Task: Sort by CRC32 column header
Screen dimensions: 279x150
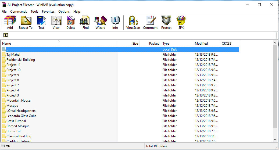Action: coord(229,44)
